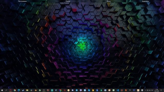Open the network status tray icon
Image resolution: width=164 pixels, height=92 pixels.
pos(148,90)
